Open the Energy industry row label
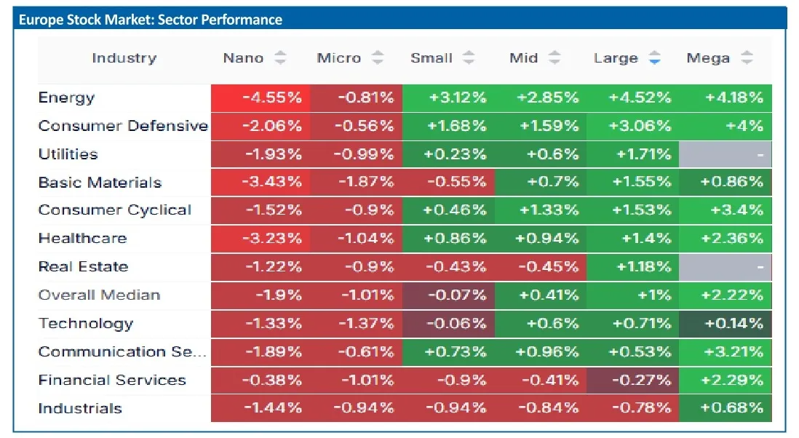The image size is (799, 438). (x=66, y=97)
